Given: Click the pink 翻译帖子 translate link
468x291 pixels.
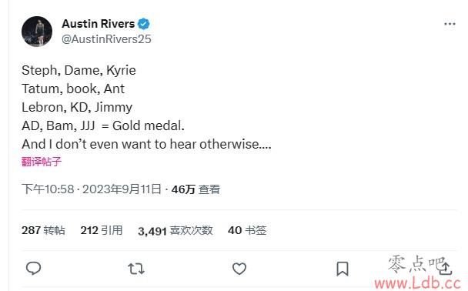Looking at the screenshot, I should point(42,162).
